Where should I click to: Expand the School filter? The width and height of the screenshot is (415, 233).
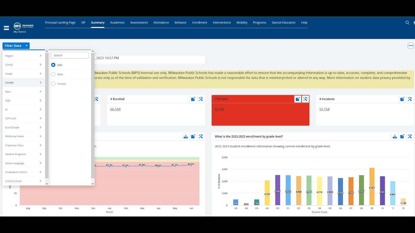tap(24, 65)
